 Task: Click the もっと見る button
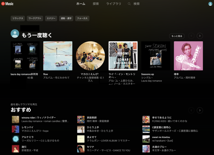(x=177, y=36)
